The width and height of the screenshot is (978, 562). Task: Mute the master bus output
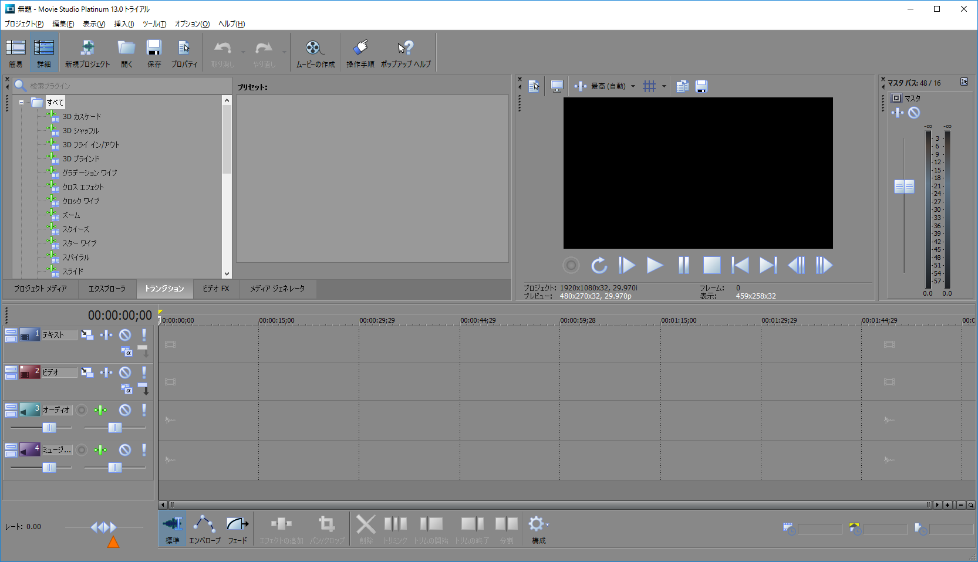coord(914,113)
